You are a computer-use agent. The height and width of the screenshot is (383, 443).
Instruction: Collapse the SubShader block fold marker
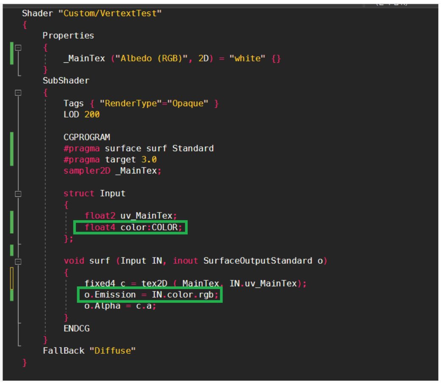18,92
